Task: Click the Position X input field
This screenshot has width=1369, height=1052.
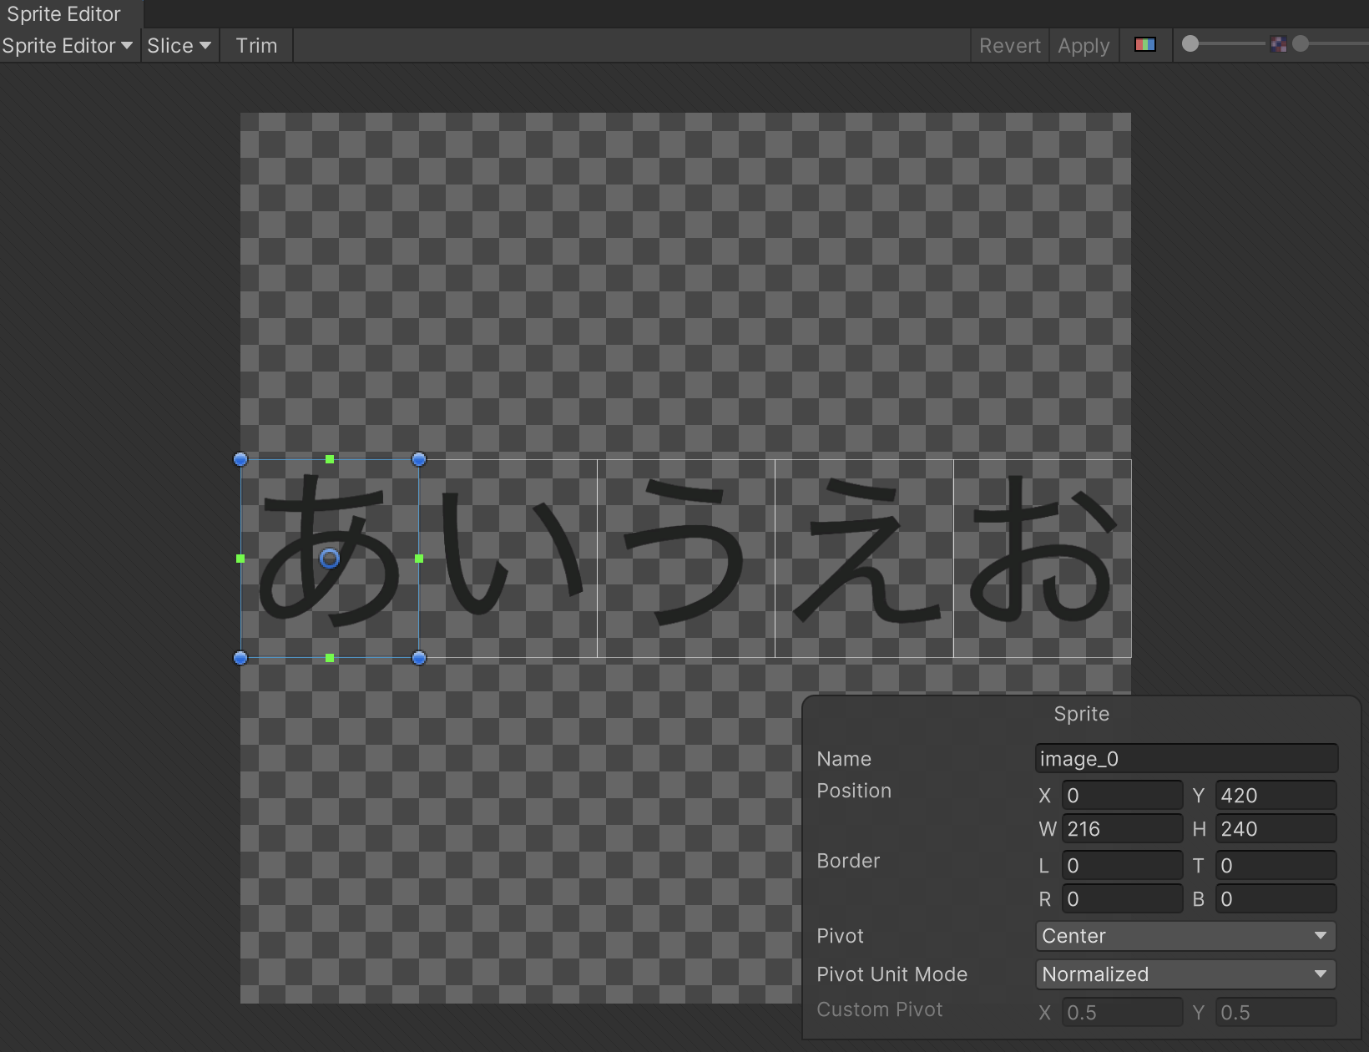Action: 1122,796
